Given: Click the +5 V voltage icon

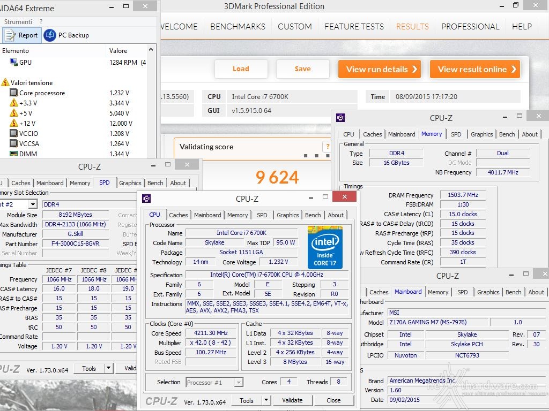Looking at the screenshot, I should tap(13, 113).
